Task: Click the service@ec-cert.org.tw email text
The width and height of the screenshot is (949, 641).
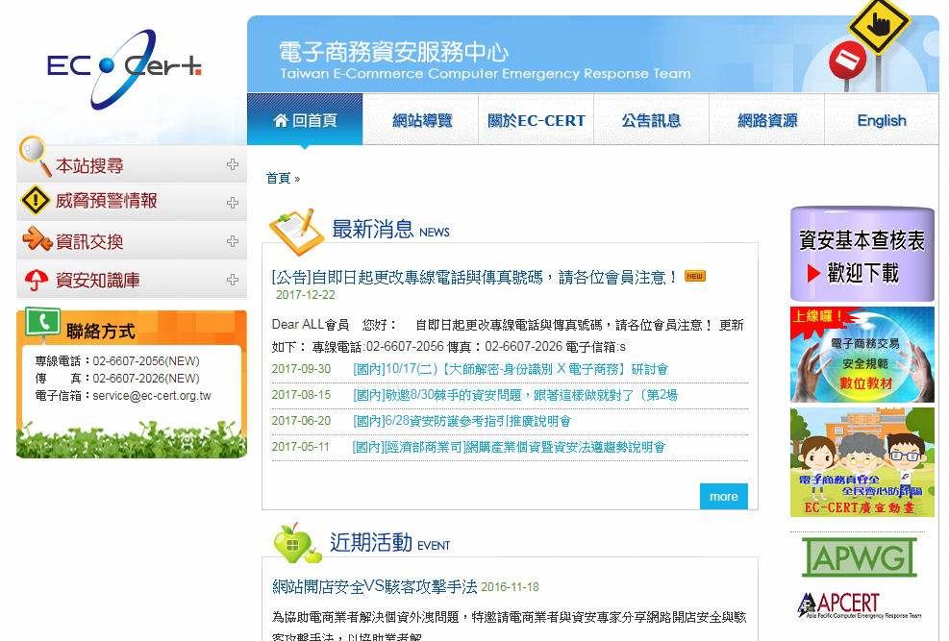Action: (x=152, y=396)
